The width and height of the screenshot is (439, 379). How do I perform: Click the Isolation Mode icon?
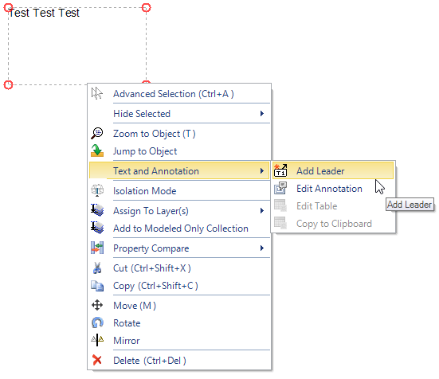(x=97, y=190)
